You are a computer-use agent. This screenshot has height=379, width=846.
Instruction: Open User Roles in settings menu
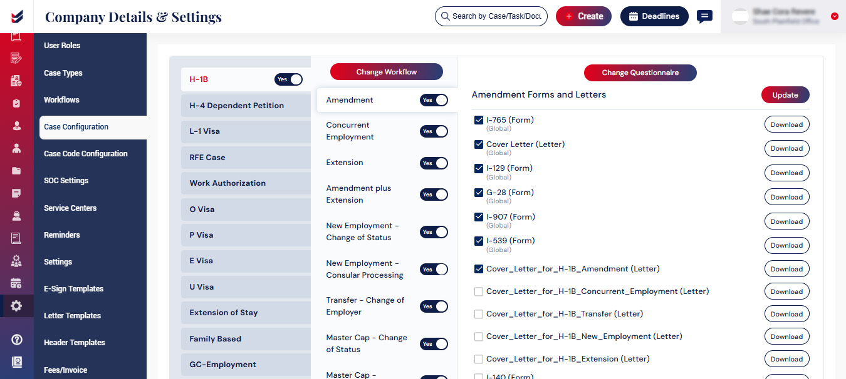click(x=62, y=46)
